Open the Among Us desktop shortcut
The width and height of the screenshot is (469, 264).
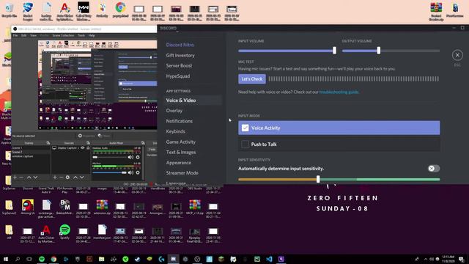[x=28, y=207]
